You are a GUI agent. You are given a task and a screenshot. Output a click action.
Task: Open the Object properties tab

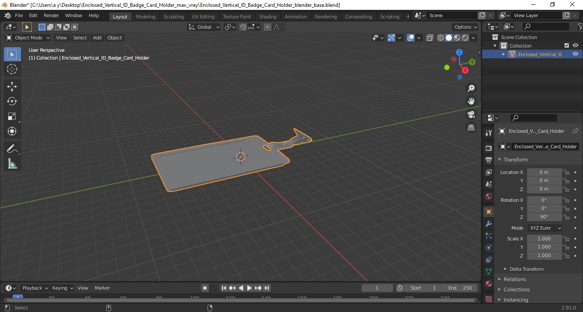click(x=488, y=212)
